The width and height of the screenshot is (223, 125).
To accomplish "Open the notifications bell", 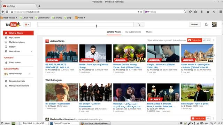I will click(x=206, y=25).
